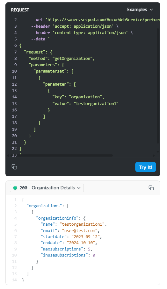Click the vertical scrollbar of request panel
Viewport: 167px width, 289px height.
coord(158,86)
